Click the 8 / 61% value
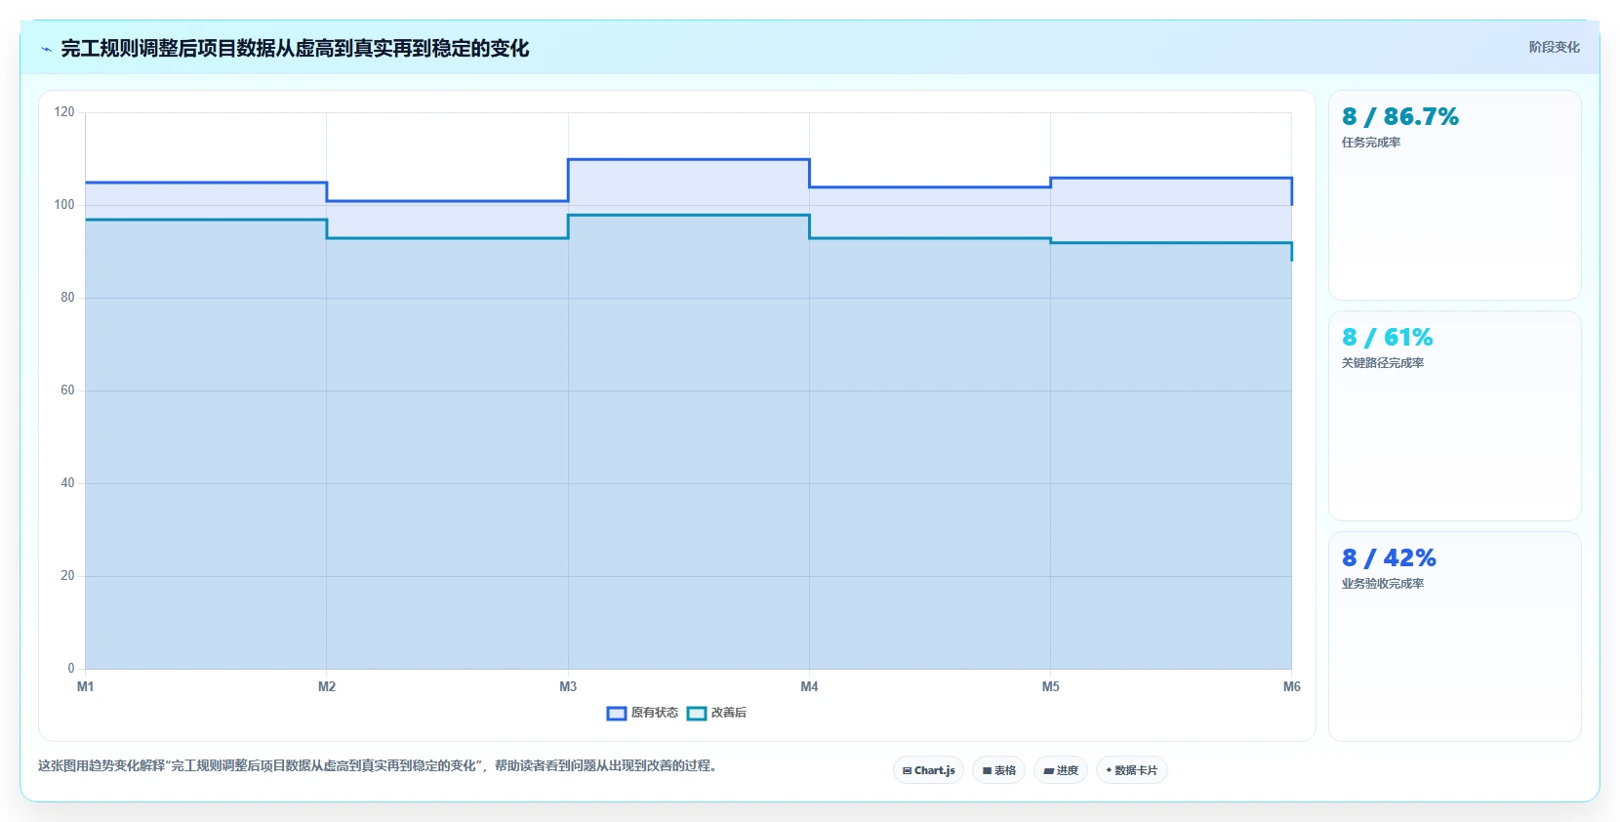The image size is (1620, 822). tap(1388, 338)
